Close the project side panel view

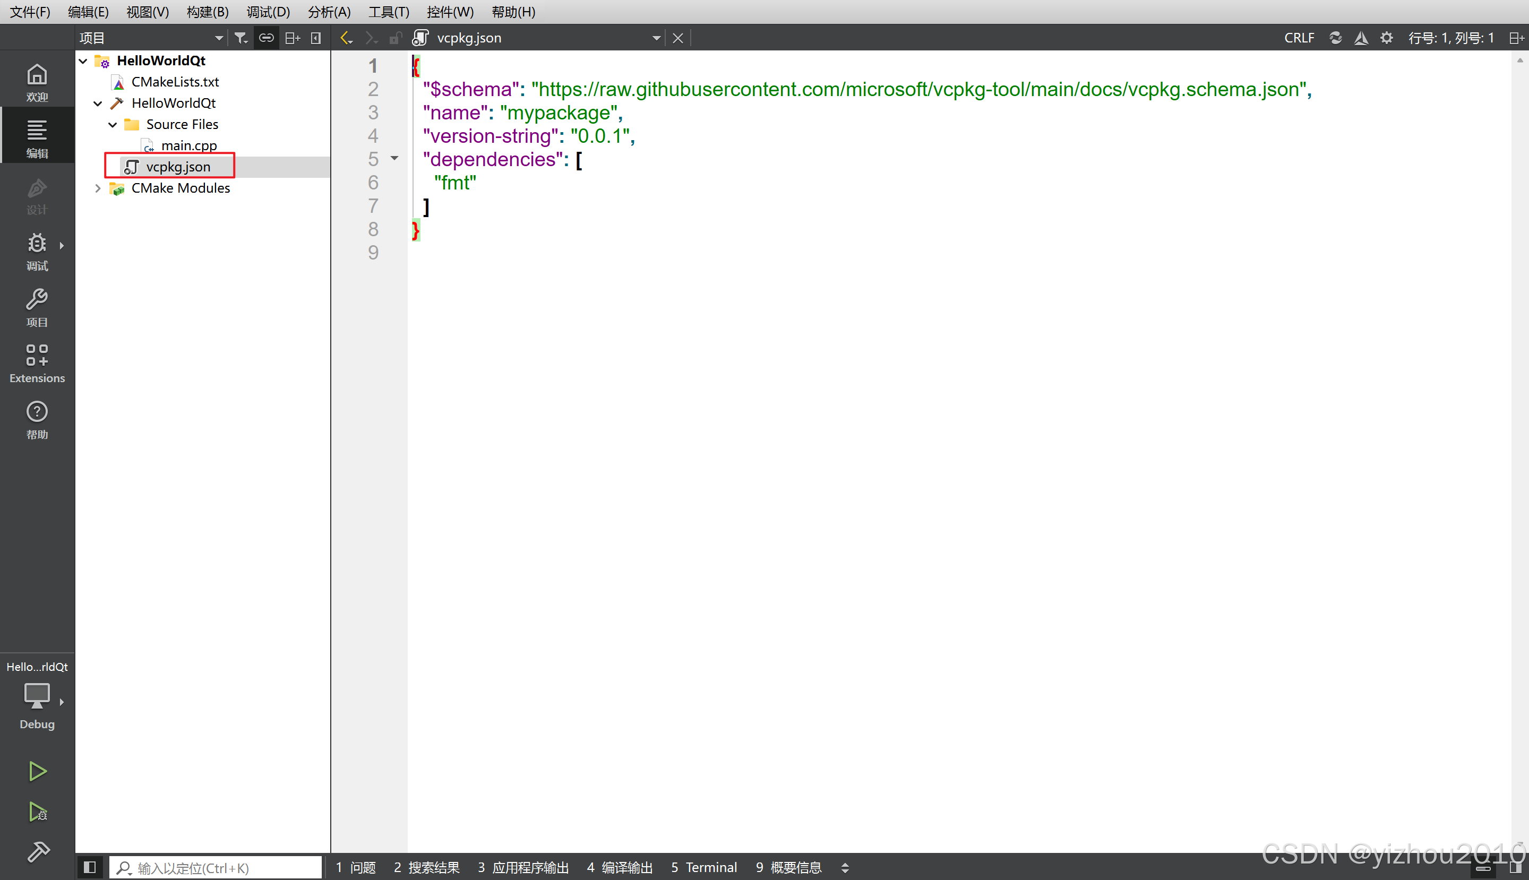click(x=315, y=38)
